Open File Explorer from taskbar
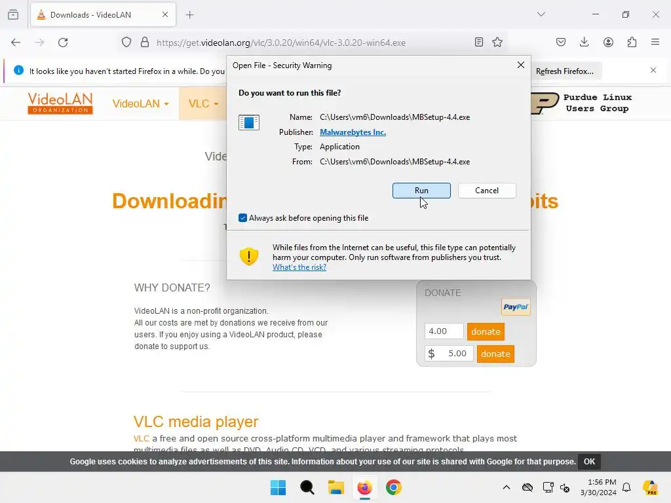This screenshot has height=503, width=671. click(336, 487)
